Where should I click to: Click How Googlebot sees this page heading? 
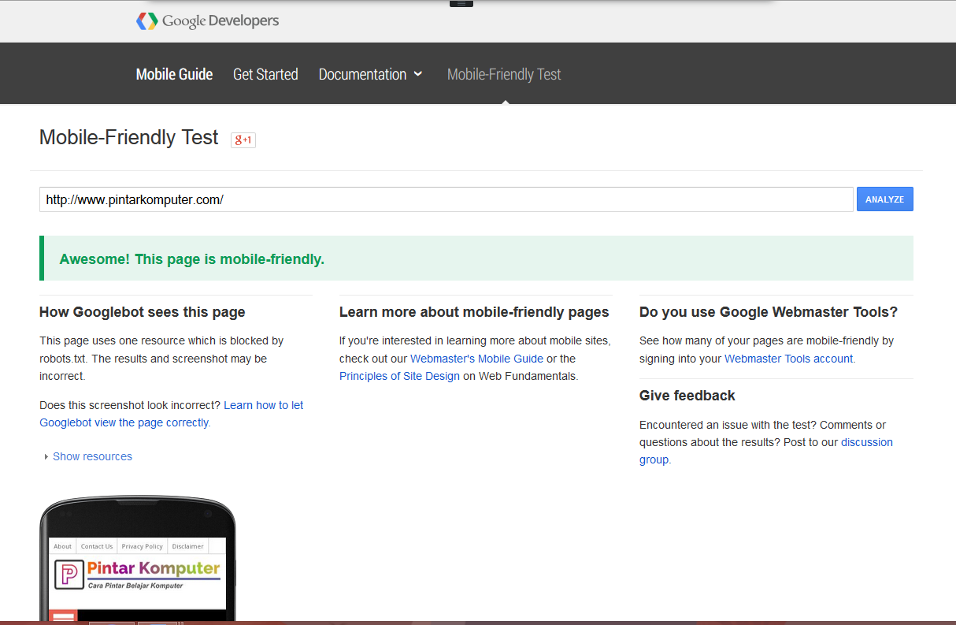coord(142,312)
